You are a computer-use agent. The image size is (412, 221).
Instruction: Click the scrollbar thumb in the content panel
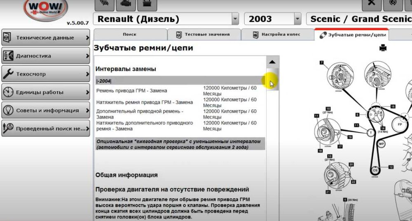click(272, 79)
